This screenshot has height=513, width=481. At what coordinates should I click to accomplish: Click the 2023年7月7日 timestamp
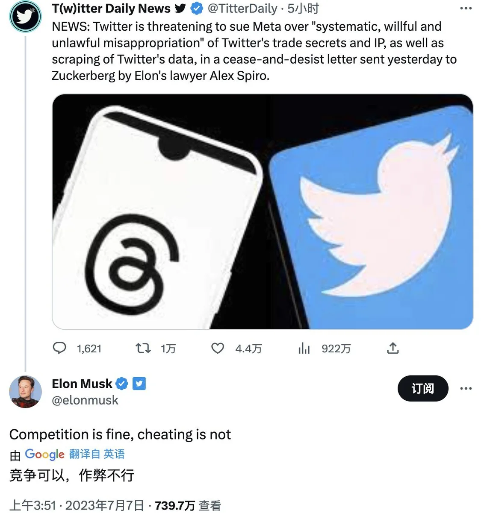tap(104, 506)
